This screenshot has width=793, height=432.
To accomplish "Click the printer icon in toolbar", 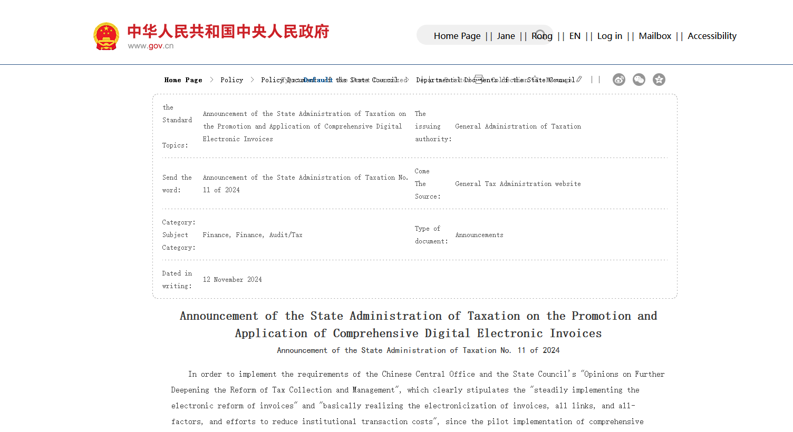I will 478,79.
